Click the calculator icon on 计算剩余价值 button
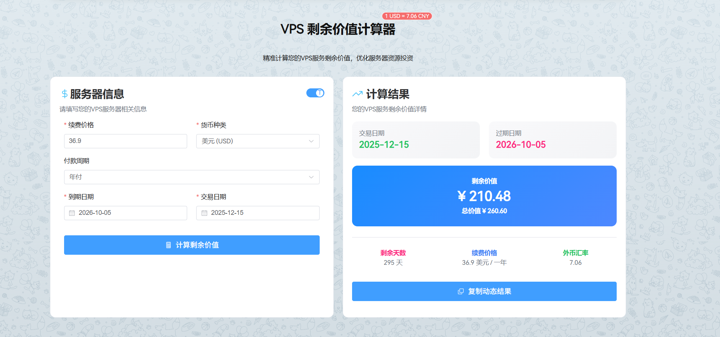 pos(168,245)
